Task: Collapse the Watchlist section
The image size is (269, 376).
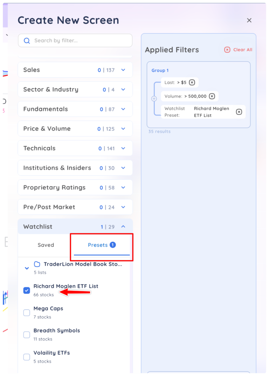Action: point(123,227)
